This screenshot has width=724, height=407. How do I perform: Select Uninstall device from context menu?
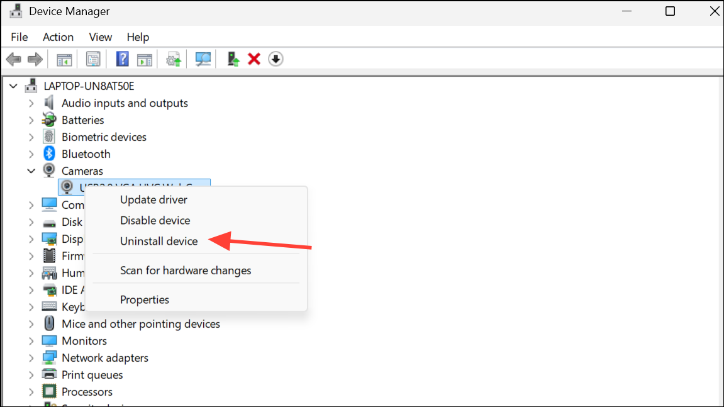click(159, 241)
